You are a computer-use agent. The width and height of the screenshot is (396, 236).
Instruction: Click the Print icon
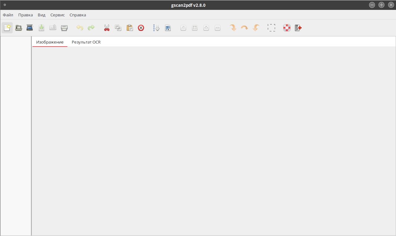pyautogui.click(x=64, y=28)
